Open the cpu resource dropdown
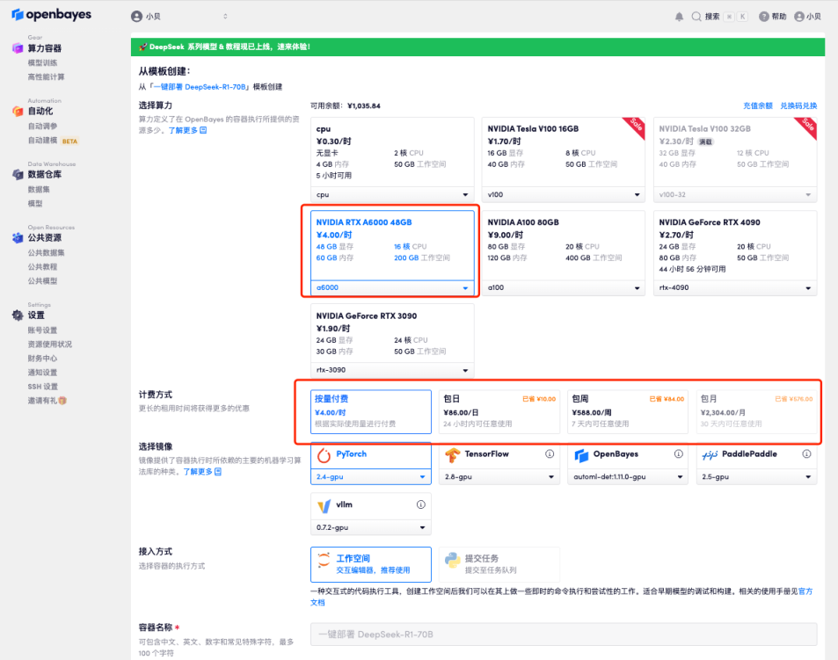This screenshot has width=838, height=660. coord(392,195)
